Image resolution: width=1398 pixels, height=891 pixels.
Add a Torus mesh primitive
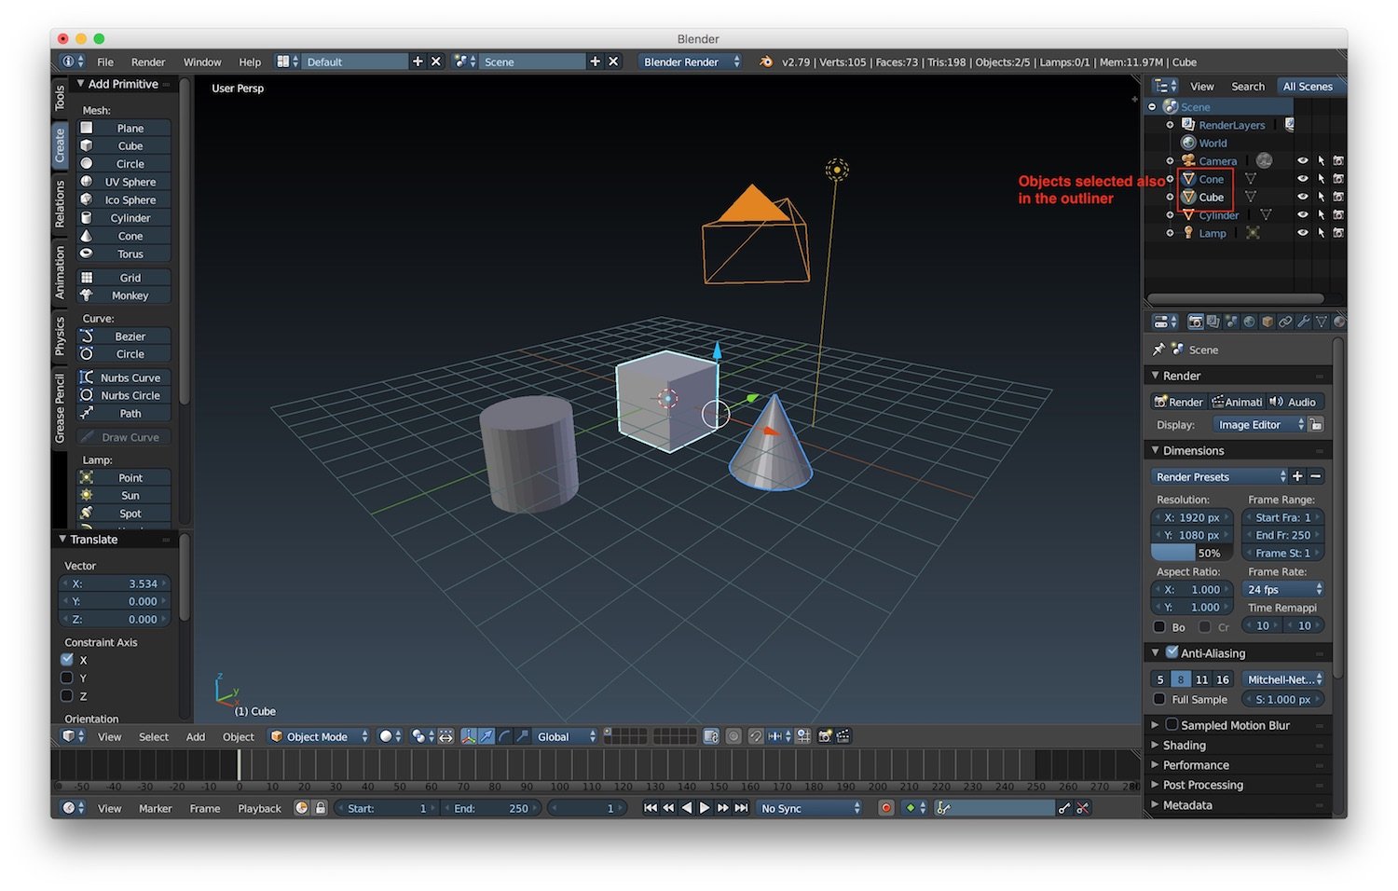coord(124,254)
